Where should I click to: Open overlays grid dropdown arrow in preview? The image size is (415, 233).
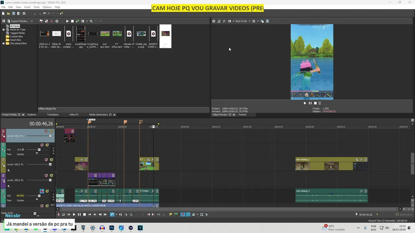pyautogui.click(x=258, y=21)
